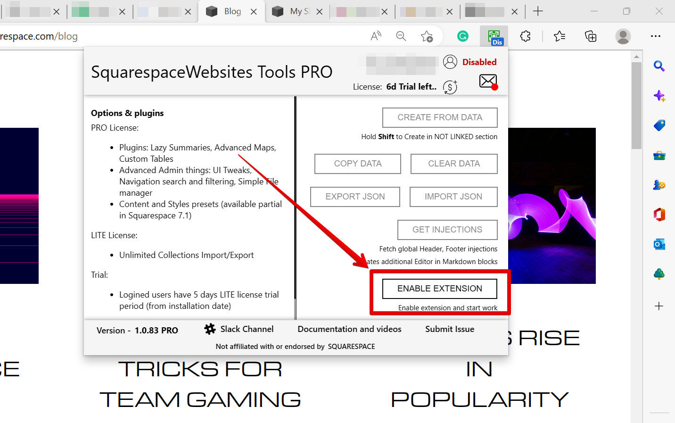Open the Discover sparkle icon in sidebar
675x423 pixels.
(x=659, y=96)
